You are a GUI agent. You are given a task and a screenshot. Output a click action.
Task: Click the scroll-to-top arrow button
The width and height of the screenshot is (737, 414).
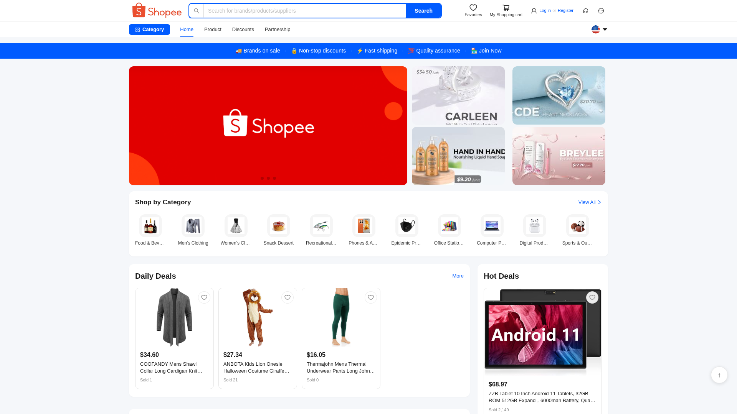719,375
